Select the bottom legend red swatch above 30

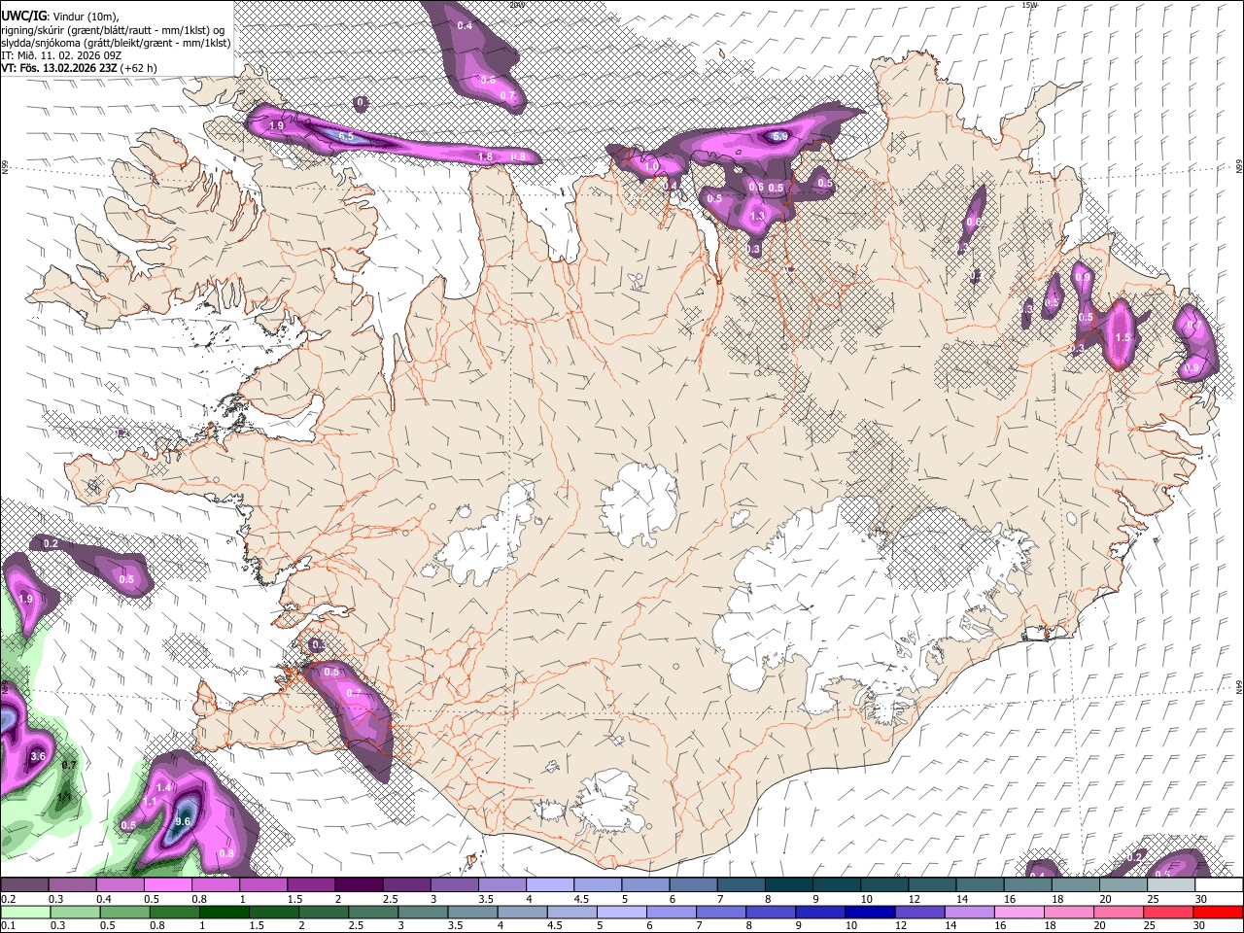tap(1218, 913)
